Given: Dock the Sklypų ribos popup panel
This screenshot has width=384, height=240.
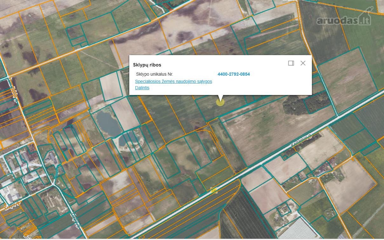Looking at the screenshot, I should pos(291,63).
